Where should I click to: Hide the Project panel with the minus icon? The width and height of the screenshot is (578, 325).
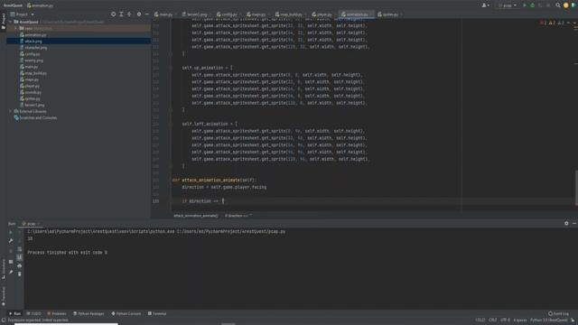point(146,14)
